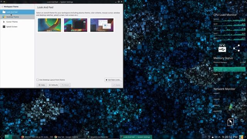Click the Memory Status heading
Image resolution: width=247 pixels, height=139 pixels.
[x=223, y=58]
